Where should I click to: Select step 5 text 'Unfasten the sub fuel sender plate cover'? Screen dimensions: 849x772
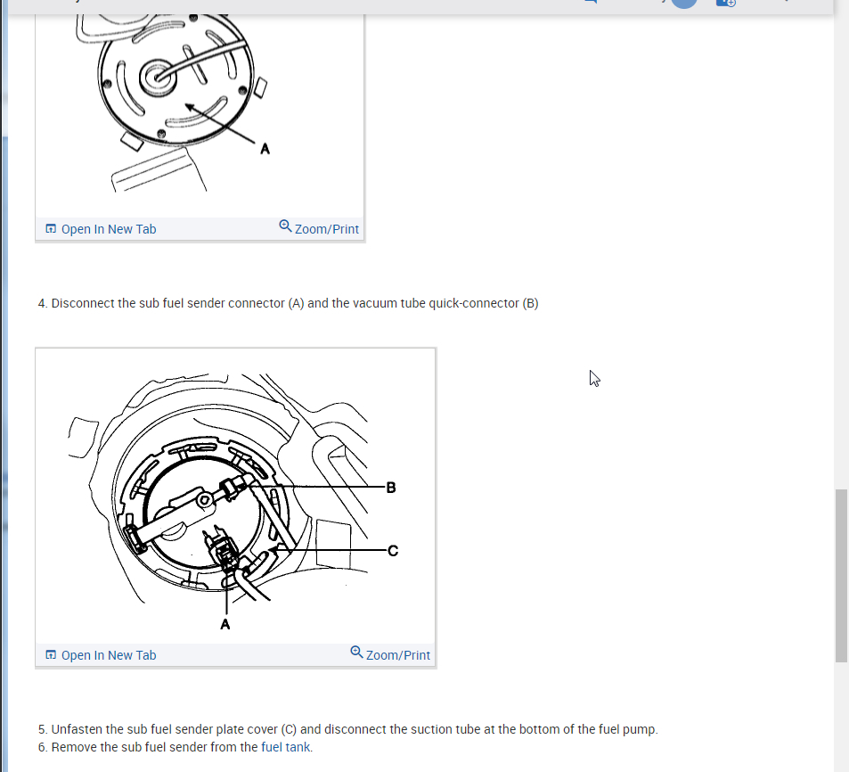pyautogui.click(x=164, y=729)
